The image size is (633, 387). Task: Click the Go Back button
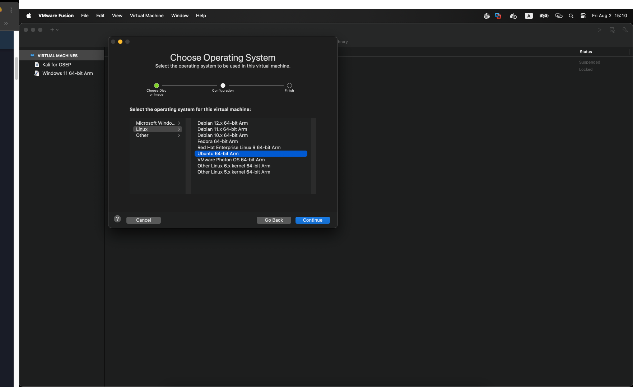274,220
